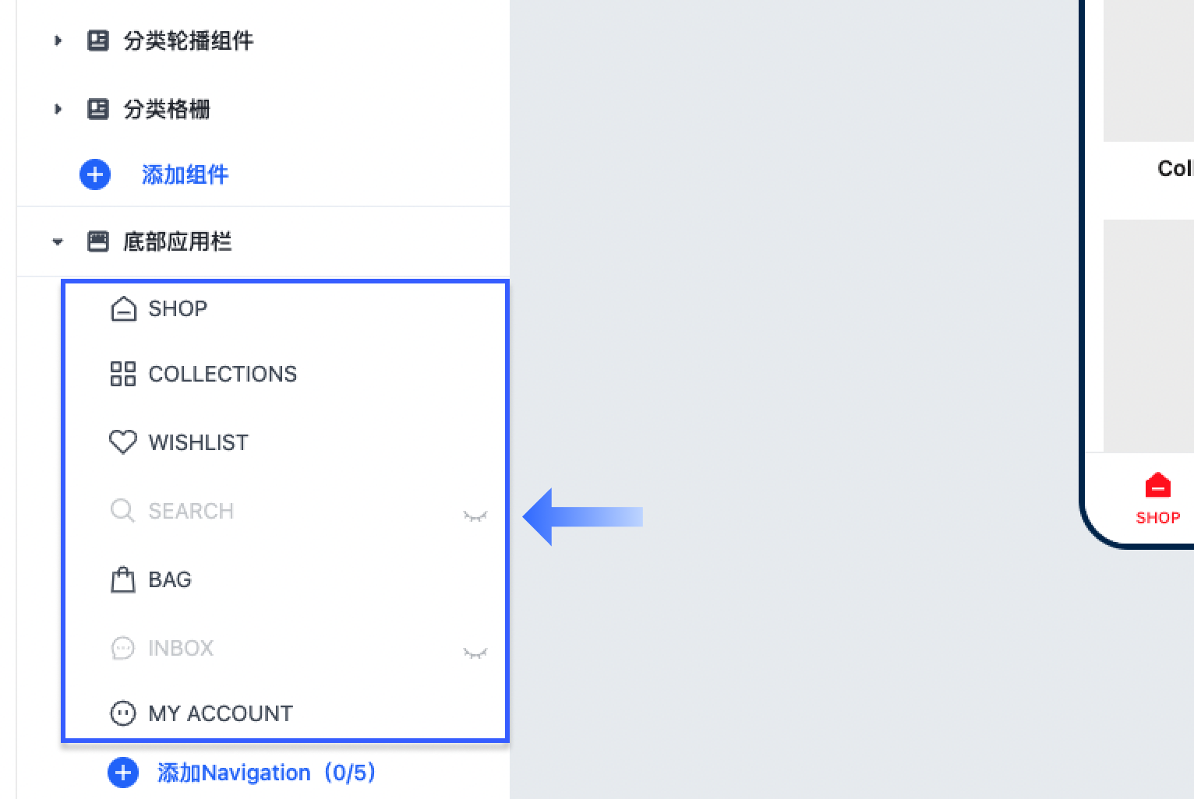Viewport: 1194px width, 799px height.
Task: Tap the red SHOP tab in phone preview
Action: [1157, 499]
